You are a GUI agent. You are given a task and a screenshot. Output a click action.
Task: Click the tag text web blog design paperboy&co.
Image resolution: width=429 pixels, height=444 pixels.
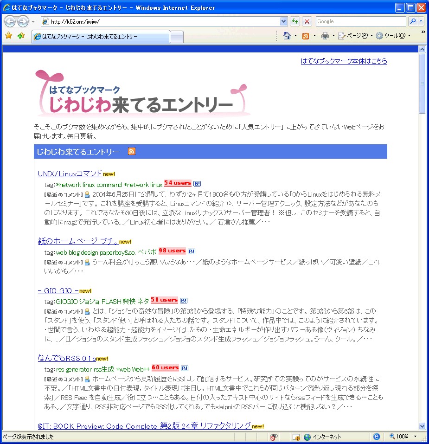pos(96,252)
